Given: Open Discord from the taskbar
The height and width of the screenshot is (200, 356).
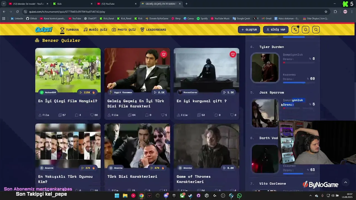Looking at the screenshot, I should coord(166,196).
